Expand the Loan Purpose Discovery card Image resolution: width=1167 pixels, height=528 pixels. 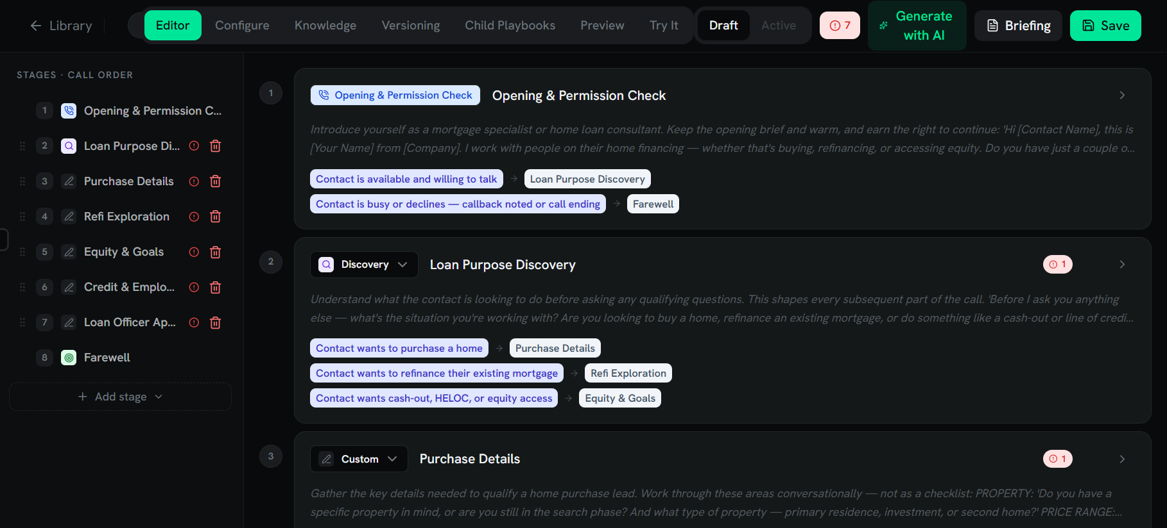pyautogui.click(x=1122, y=265)
